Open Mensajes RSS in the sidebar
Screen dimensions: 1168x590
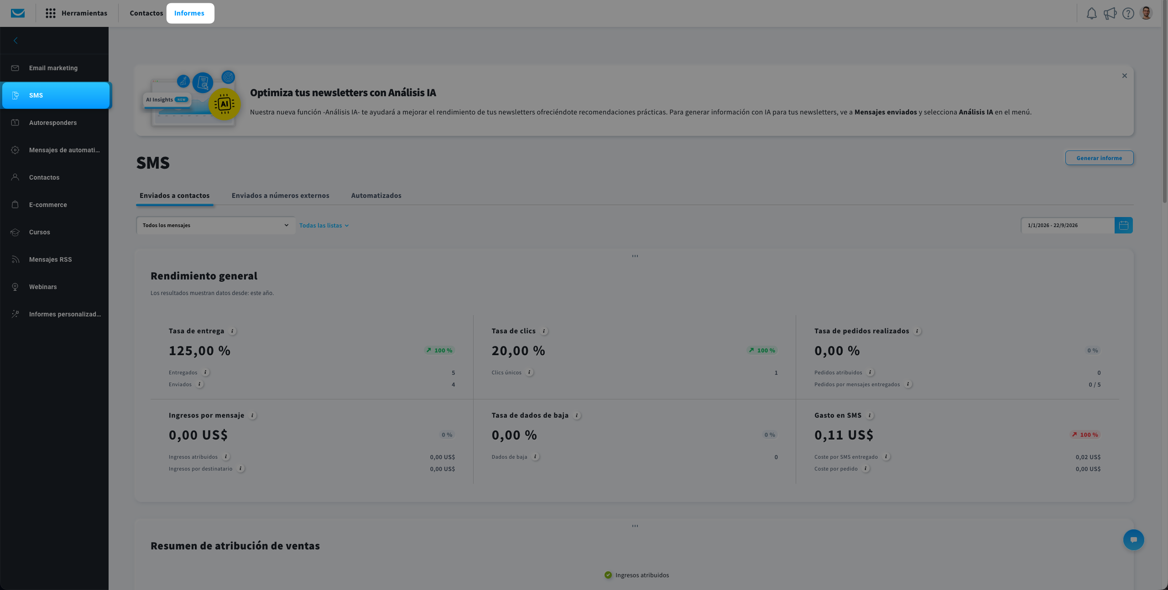54,259
